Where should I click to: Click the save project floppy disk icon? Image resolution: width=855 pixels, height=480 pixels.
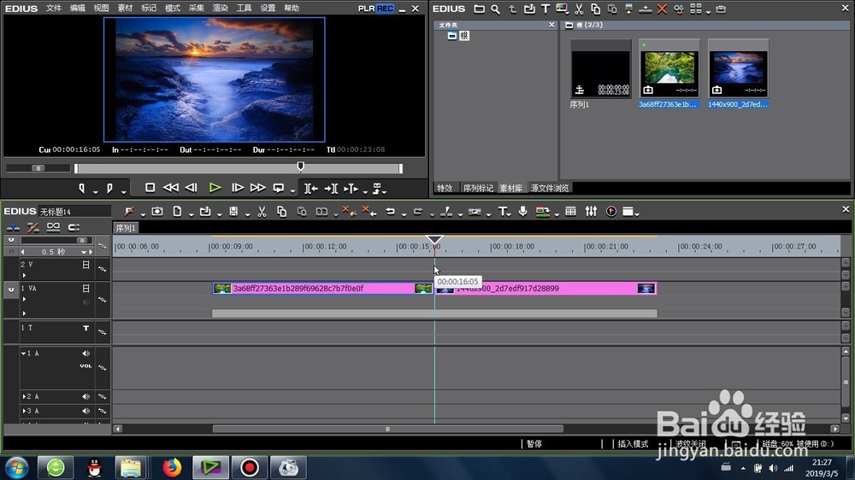coord(233,212)
